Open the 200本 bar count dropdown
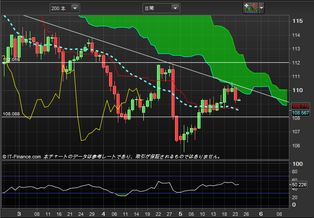314x218 pixels. (x=65, y=8)
